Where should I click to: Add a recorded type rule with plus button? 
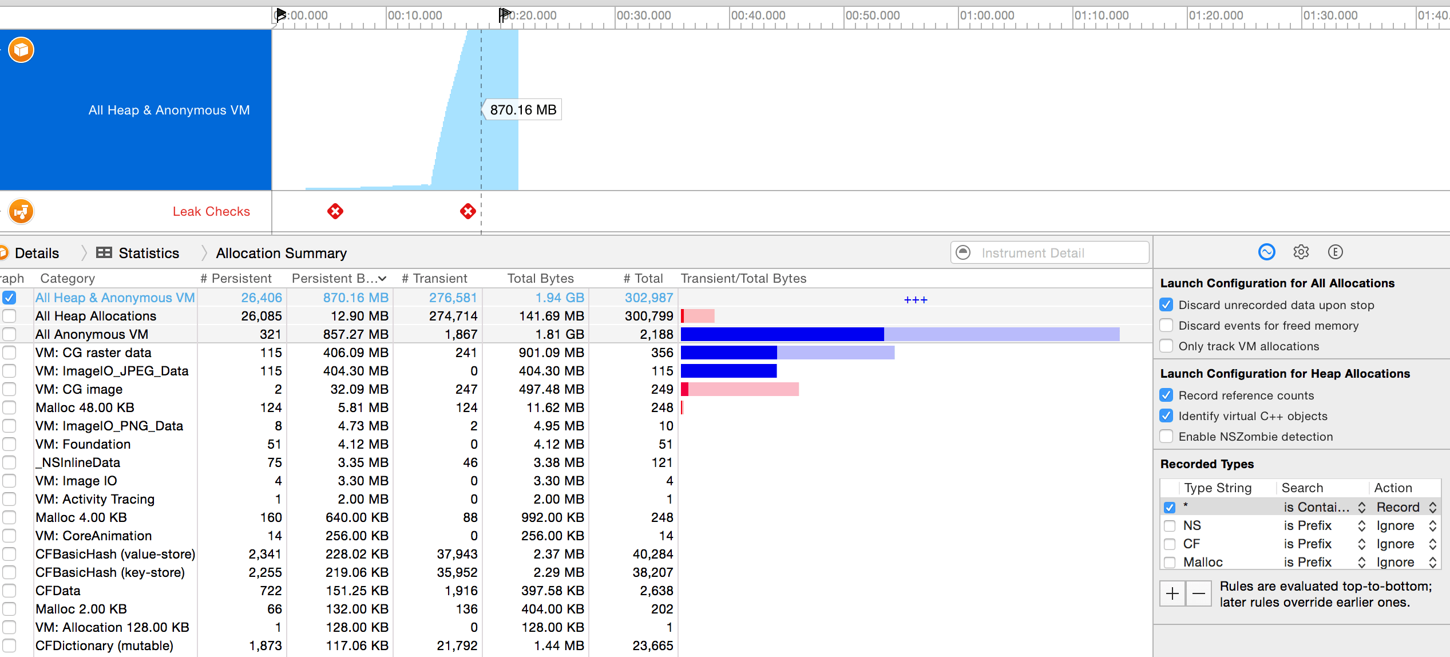1172,593
